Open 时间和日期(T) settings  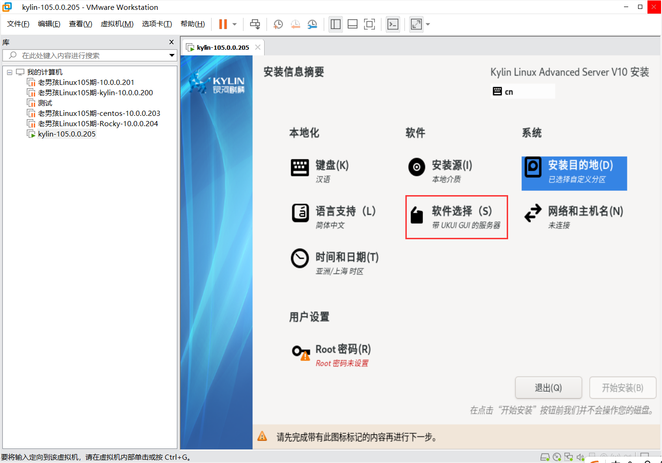(x=347, y=257)
